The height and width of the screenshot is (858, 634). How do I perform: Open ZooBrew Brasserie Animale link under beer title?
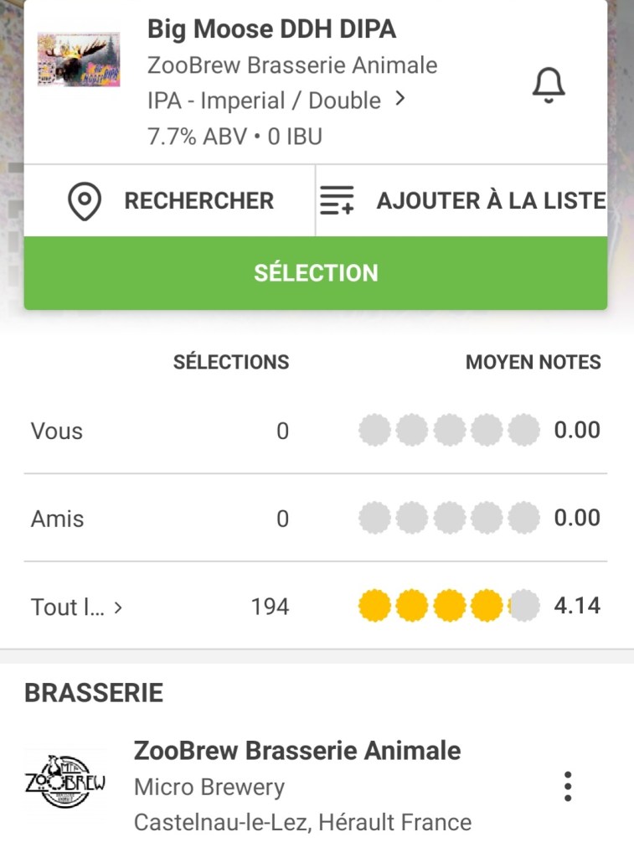pos(292,65)
